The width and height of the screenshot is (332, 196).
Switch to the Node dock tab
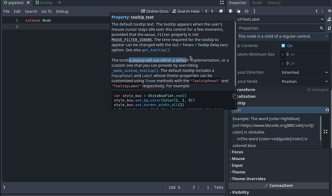tap(257, 3)
